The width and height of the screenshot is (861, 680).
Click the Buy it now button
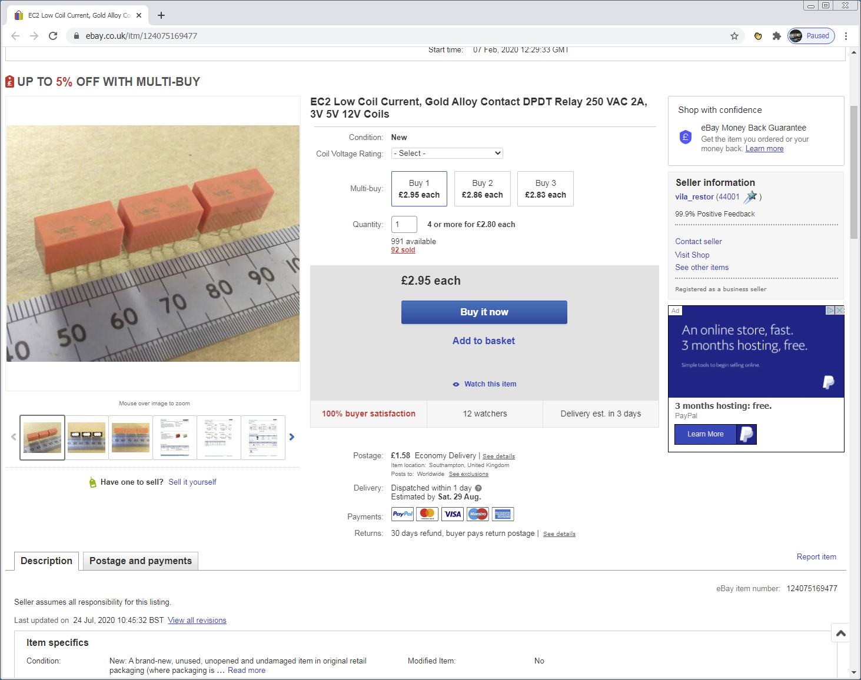point(484,312)
